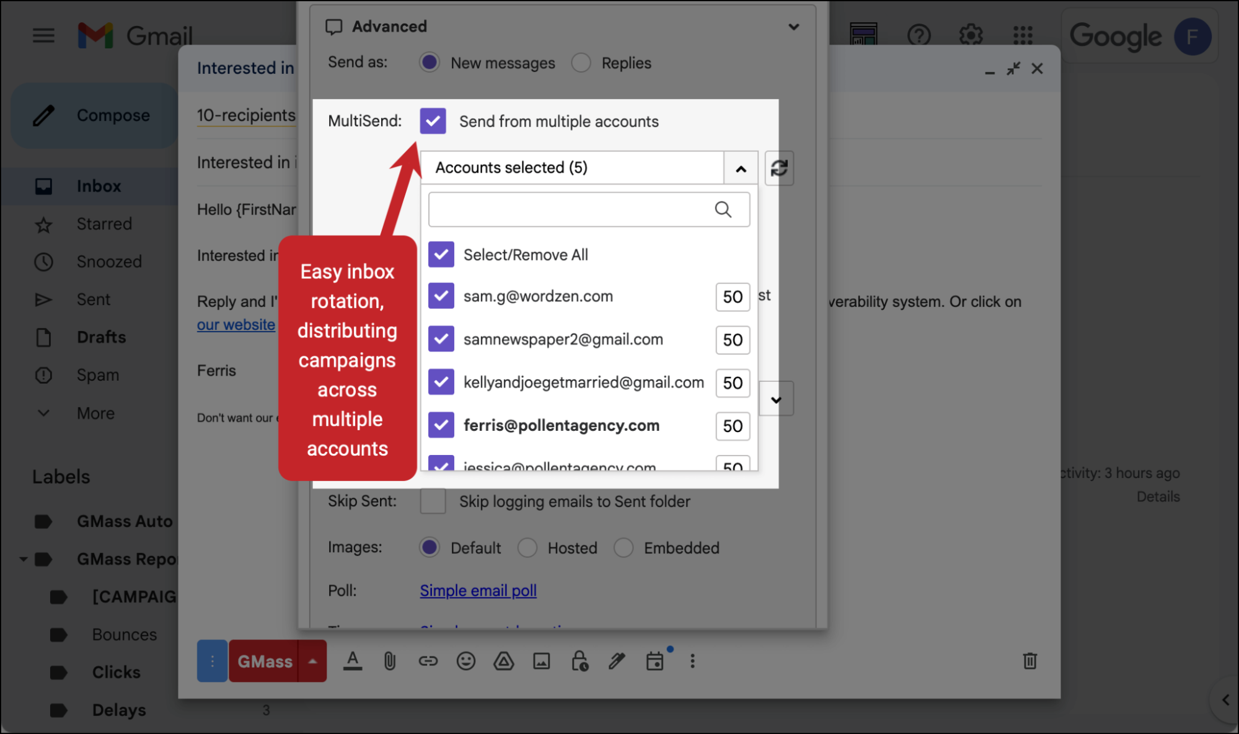Open Gmail help question mark icon

coord(919,35)
